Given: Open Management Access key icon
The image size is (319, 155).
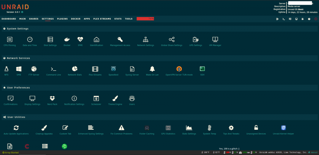Looking at the screenshot, I should point(120,39).
